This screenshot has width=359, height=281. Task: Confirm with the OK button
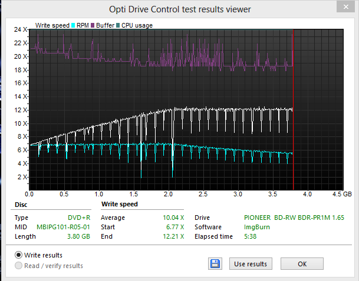302,264
